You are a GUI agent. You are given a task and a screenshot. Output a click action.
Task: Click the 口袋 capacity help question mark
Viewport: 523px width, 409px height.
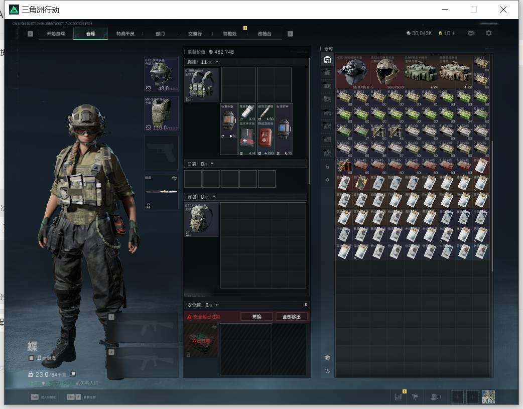coord(212,164)
